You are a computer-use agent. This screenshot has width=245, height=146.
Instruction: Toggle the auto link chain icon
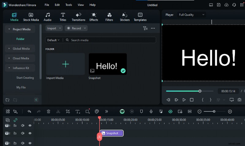pyautogui.click(x=15, y=120)
